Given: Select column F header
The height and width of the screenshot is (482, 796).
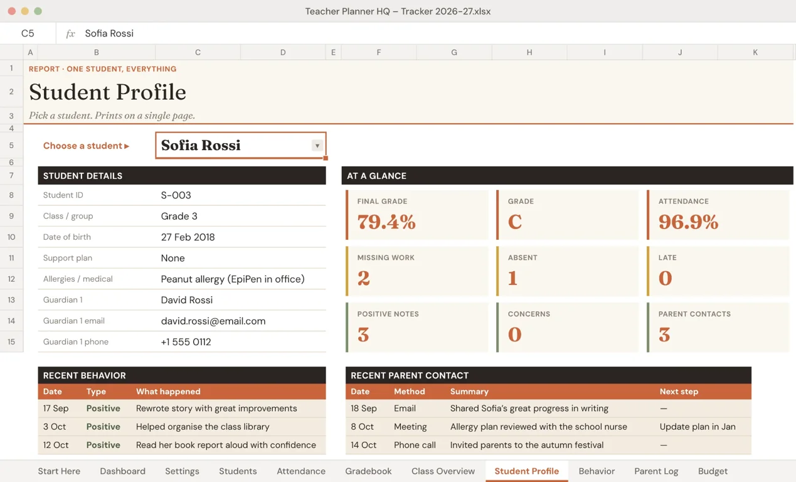Looking at the screenshot, I should 378,52.
